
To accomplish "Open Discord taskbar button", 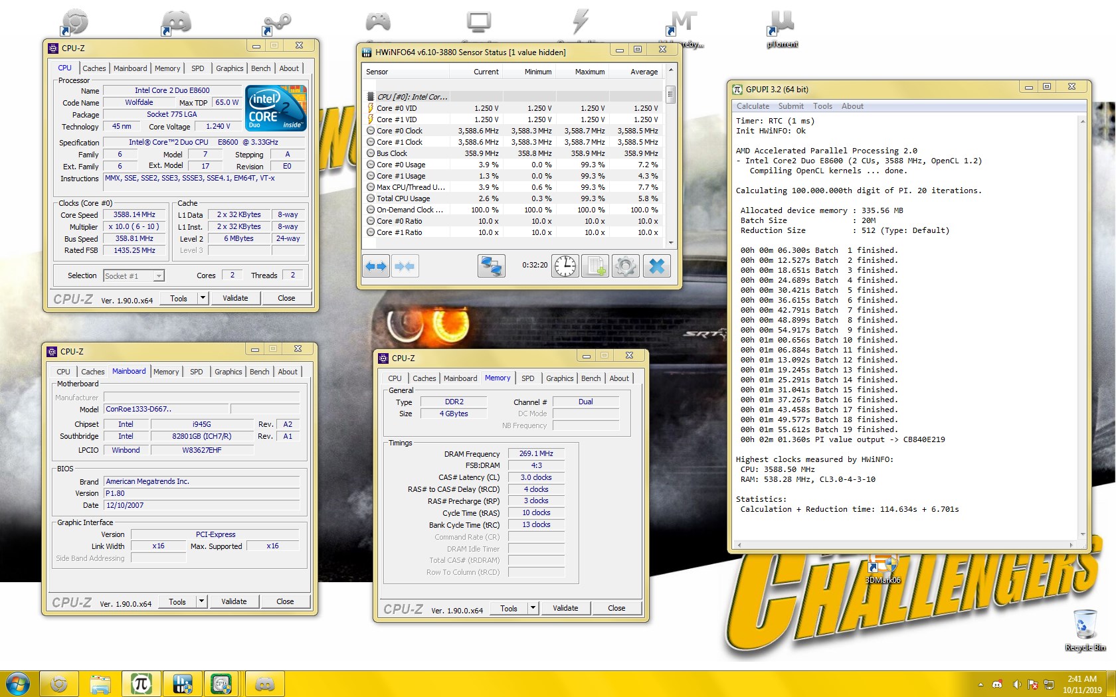I will tap(264, 684).
